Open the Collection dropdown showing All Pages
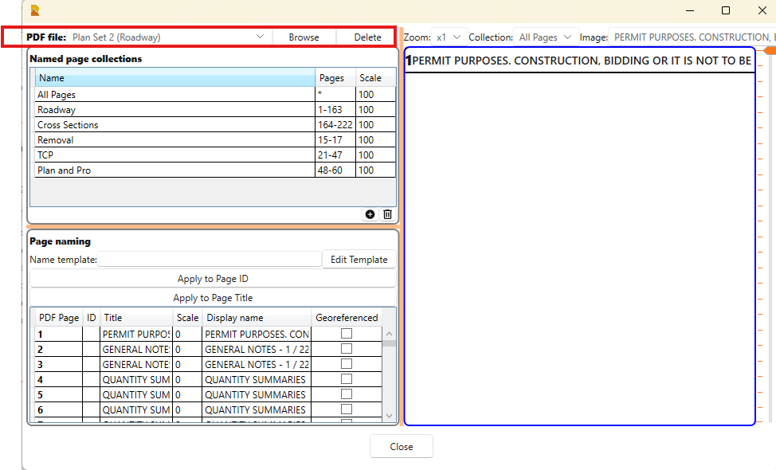This screenshot has height=470, width=776. [546, 37]
